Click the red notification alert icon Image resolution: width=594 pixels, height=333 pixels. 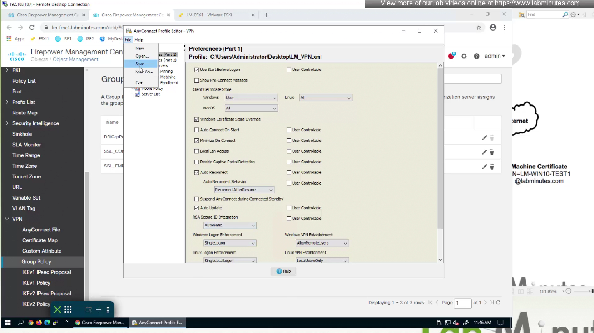(x=451, y=56)
